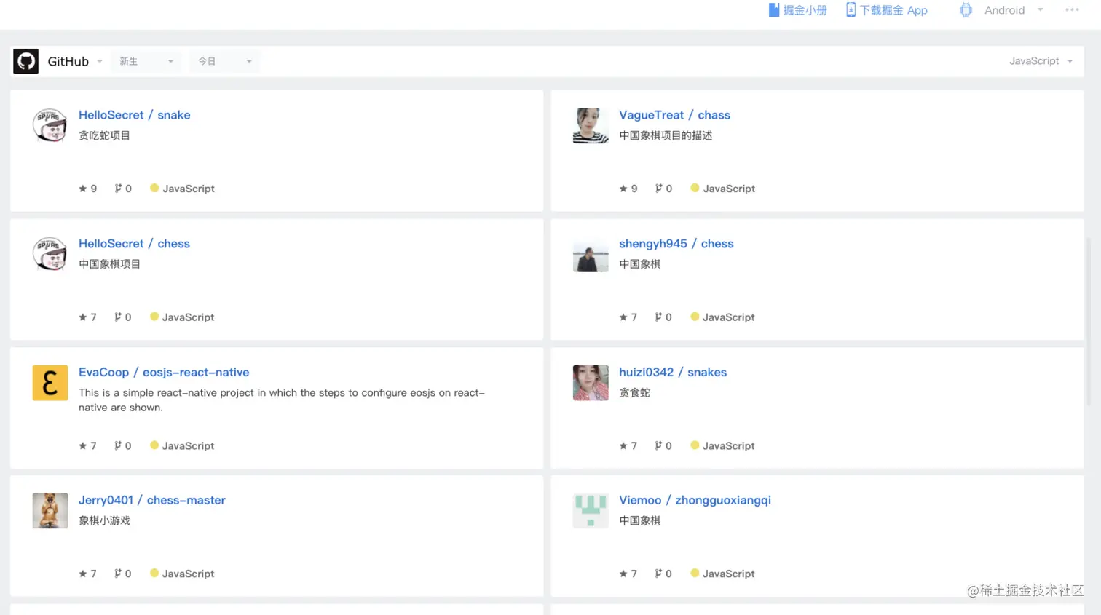Click yellow JavaScript dot on HelloSecret / snake card
This screenshot has height=615, width=1101.
click(154, 188)
